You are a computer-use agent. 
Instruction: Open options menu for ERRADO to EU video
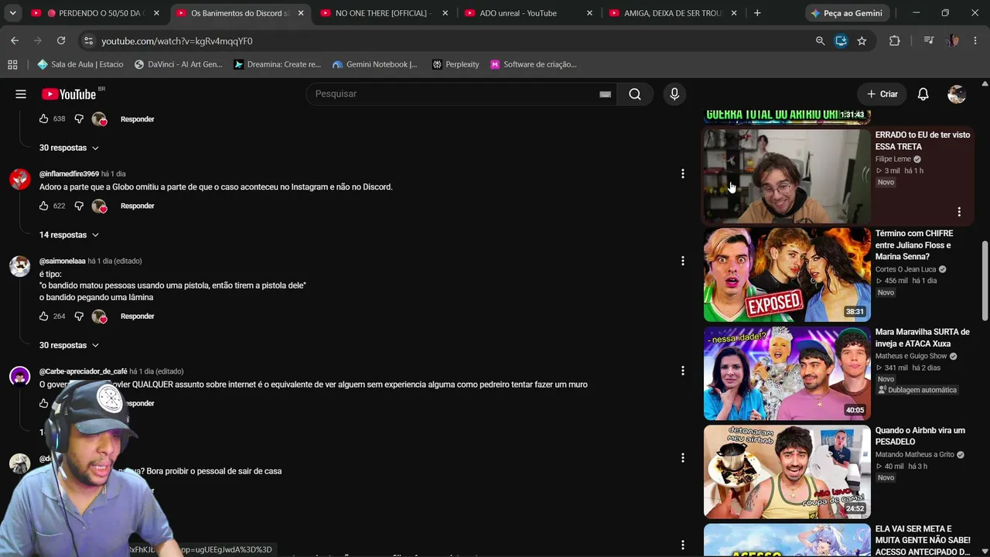point(959,212)
